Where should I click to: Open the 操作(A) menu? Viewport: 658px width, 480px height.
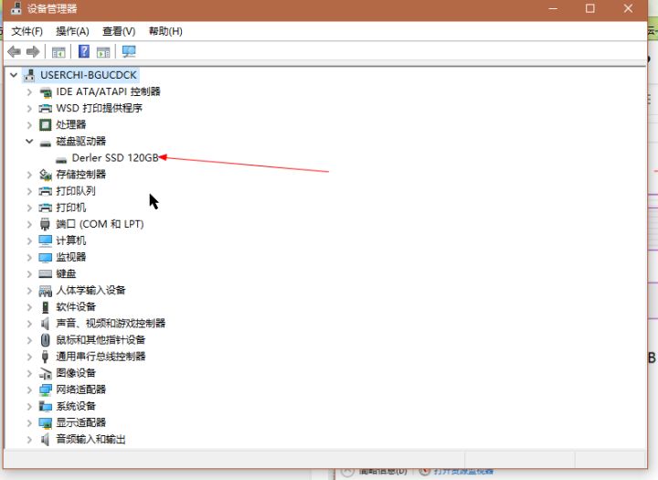[x=72, y=31]
